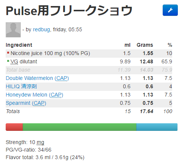Click the Nicotine juice 100 mg row
The image size is (182, 161).
click(89, 54)
